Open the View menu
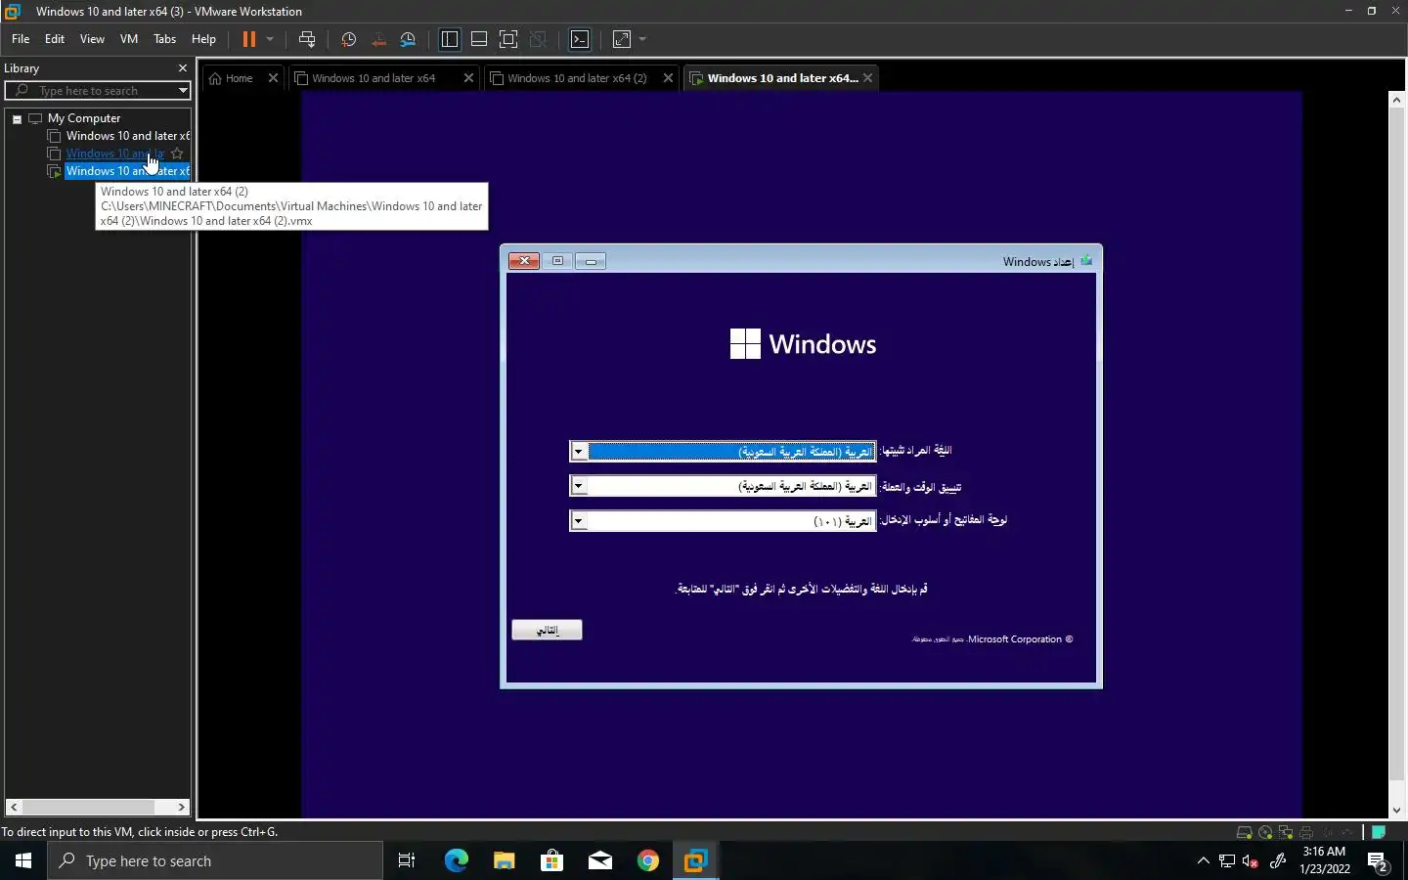Viewport: 1408px width, 880px height. tap(92, 39)
